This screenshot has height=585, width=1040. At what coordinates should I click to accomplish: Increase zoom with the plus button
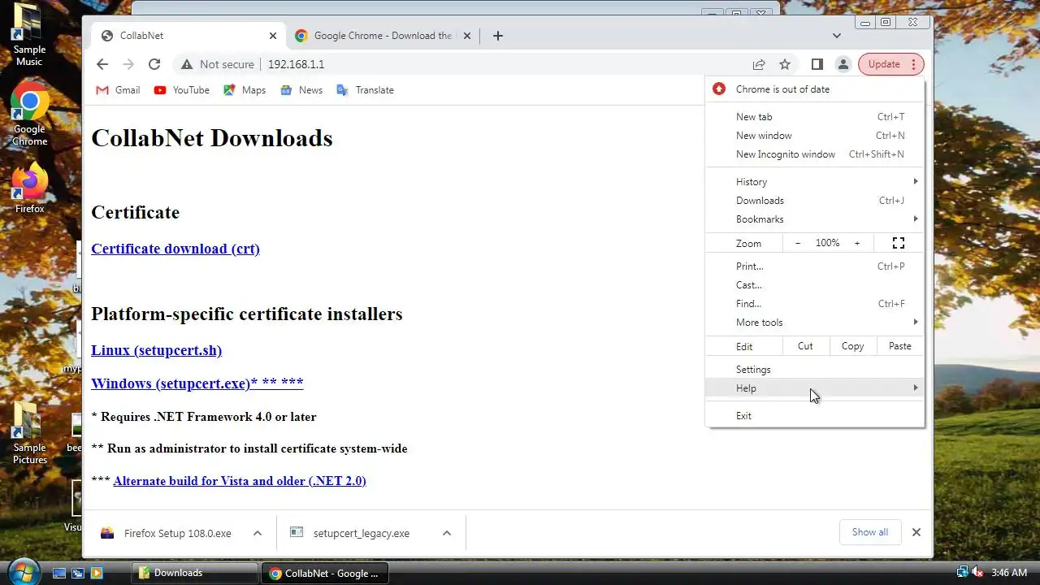coord(857,243)
